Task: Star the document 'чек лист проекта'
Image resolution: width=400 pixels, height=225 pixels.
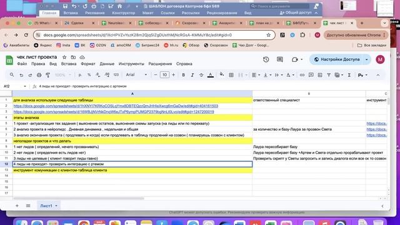Action: [x=64, y=57]
